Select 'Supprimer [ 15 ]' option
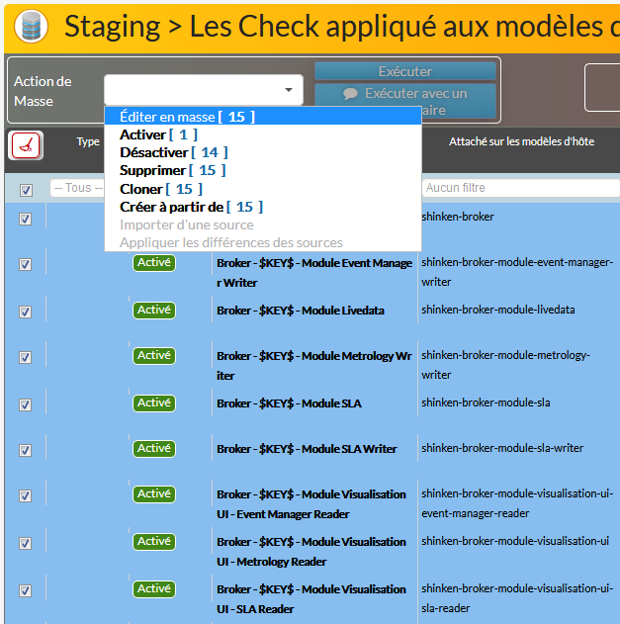 [263, 170]
